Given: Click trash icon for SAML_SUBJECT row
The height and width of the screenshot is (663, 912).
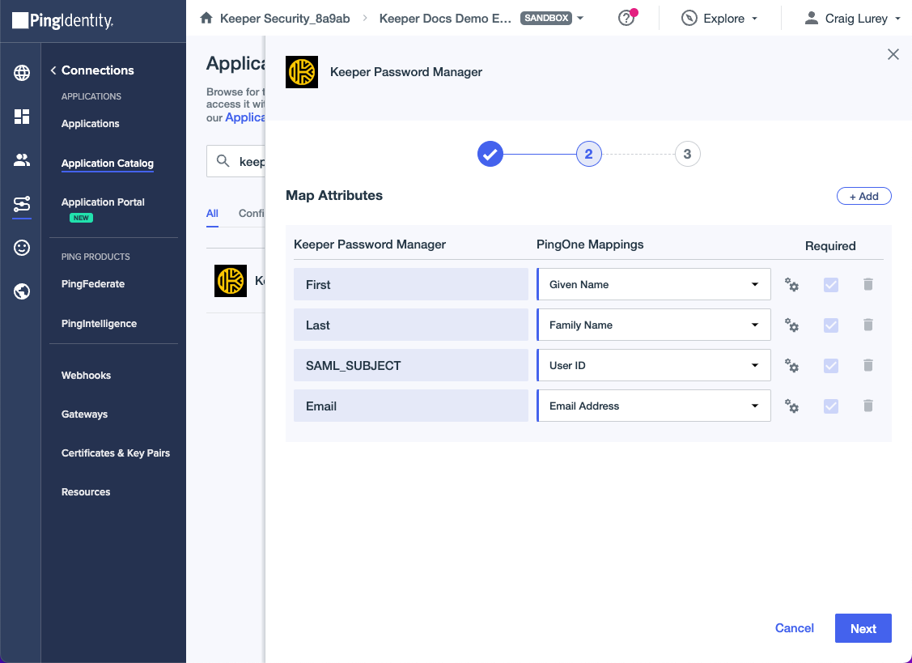Looking at the screenshot, I should [867, 366].
